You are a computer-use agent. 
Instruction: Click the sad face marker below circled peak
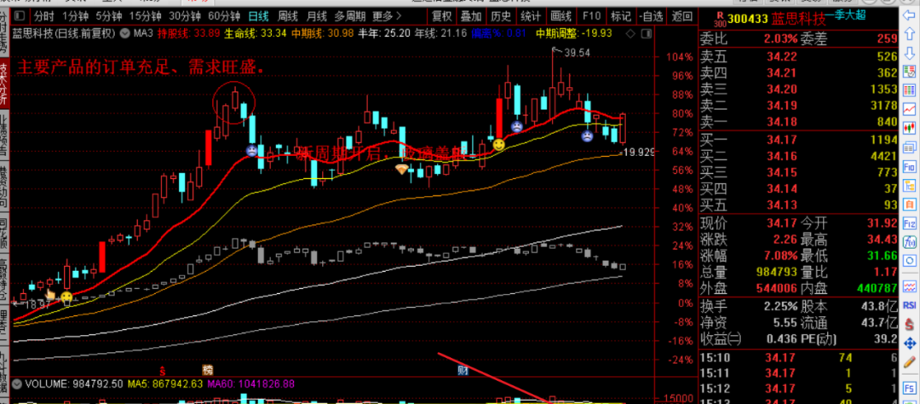point(251,151)
